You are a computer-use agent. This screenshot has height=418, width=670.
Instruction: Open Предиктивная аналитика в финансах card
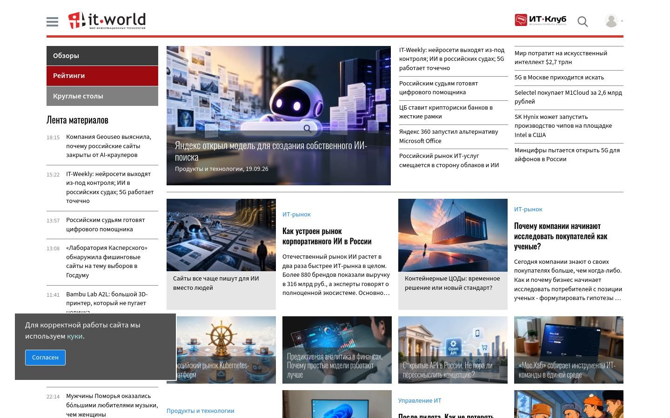click(x=337, y=350)
